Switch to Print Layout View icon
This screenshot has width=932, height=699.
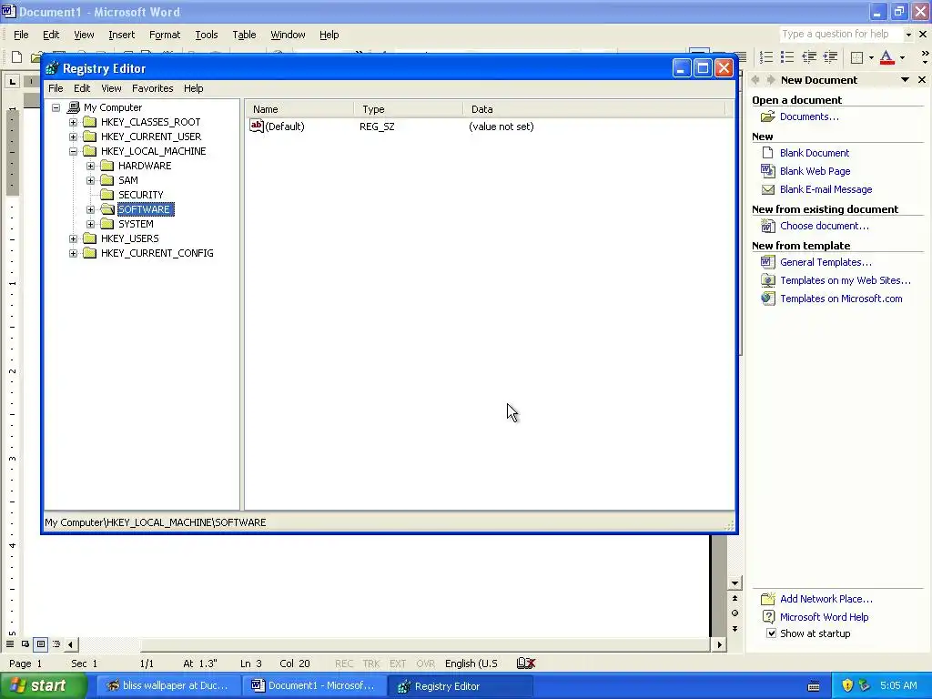(x=41, y=644)
